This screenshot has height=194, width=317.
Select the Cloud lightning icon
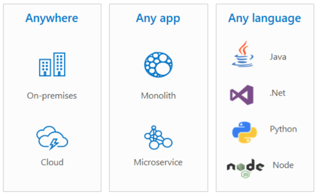click(52, 138)
